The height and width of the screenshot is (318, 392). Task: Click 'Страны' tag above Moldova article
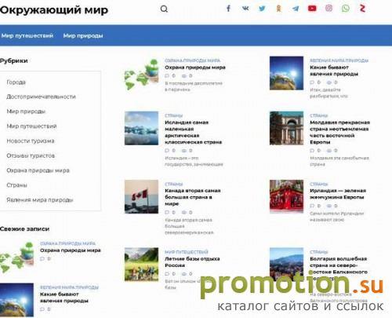tap(318, 115)
